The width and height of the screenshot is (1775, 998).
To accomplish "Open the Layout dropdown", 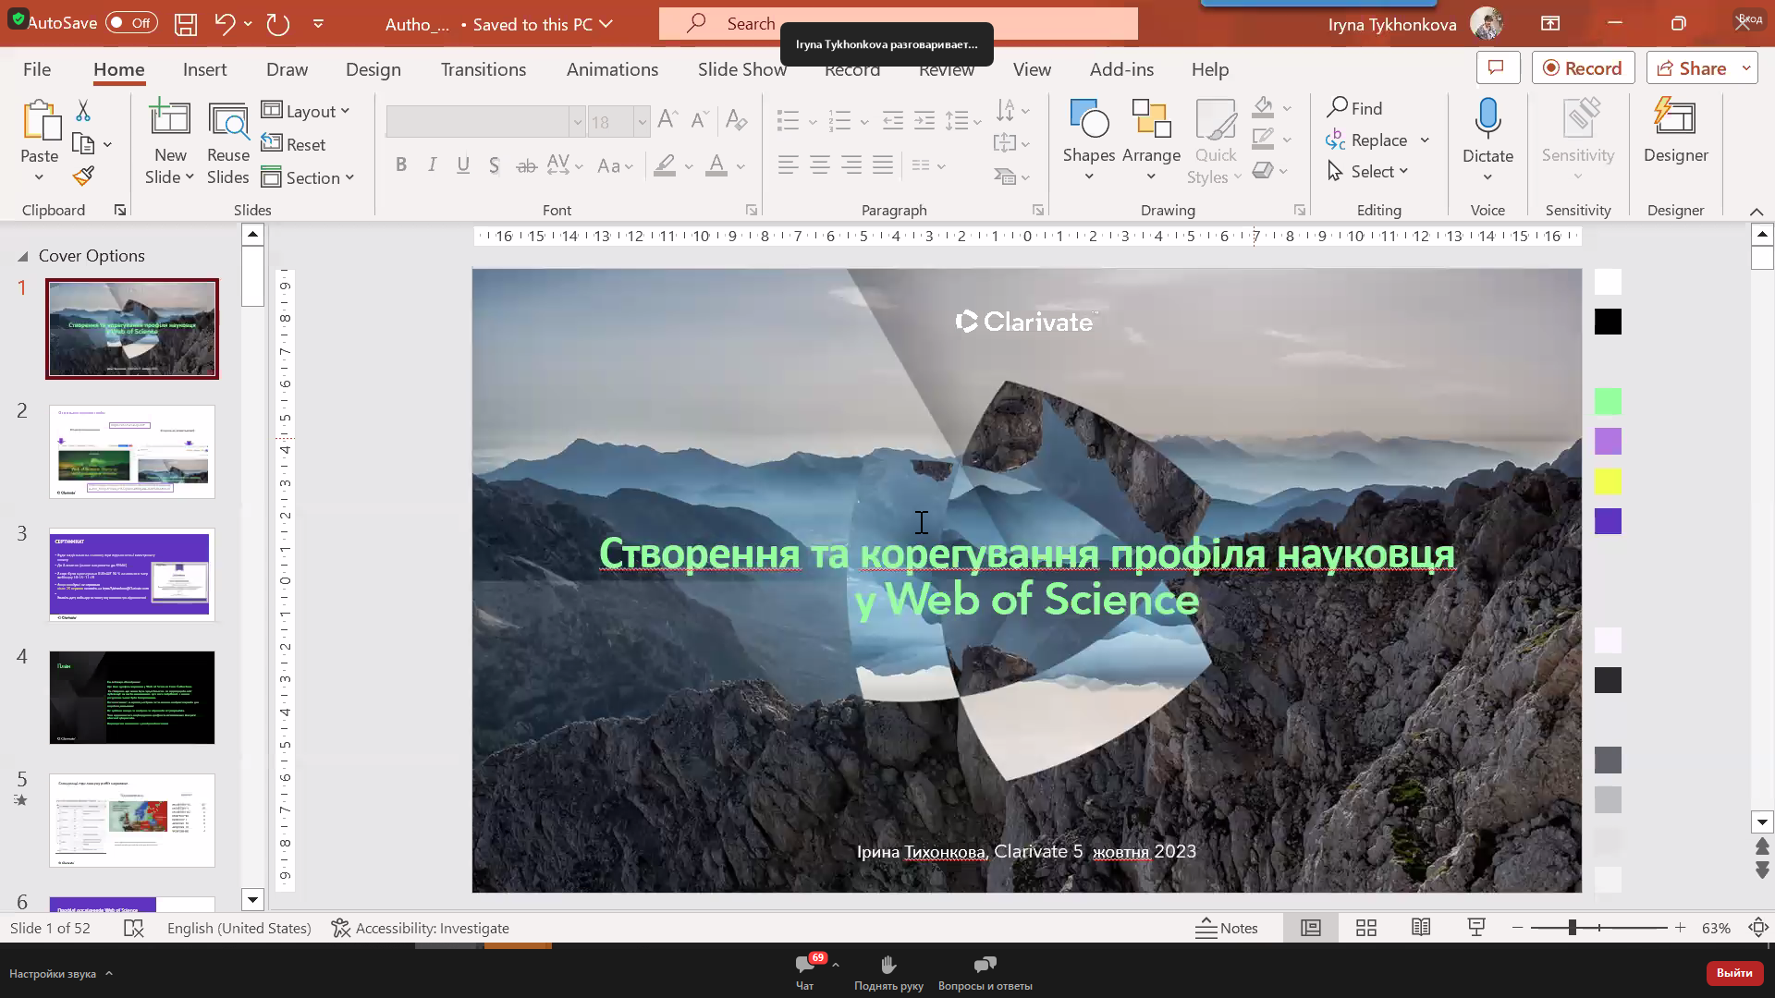I will [306, 111].
